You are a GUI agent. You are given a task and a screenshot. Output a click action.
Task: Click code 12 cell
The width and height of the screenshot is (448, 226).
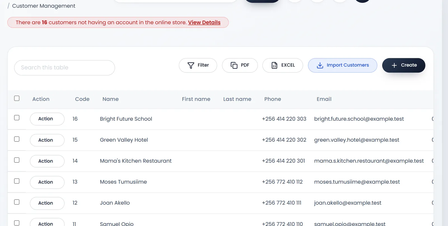(x=75, y=203)
